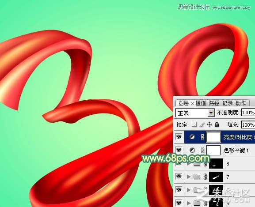The image size is (255, 207).
Task: Expand layer group 7 triangle
Action: click(189, 177)
